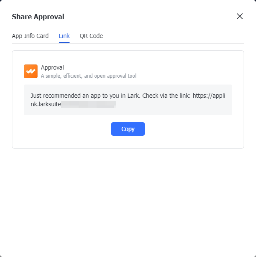The width and height of the screenshot is (256, 257).
Task: Click the 'https://appli' URL text
Action: point(209,96)
